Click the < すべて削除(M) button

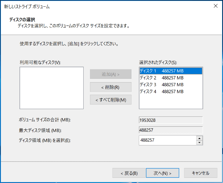coord(111,100)
